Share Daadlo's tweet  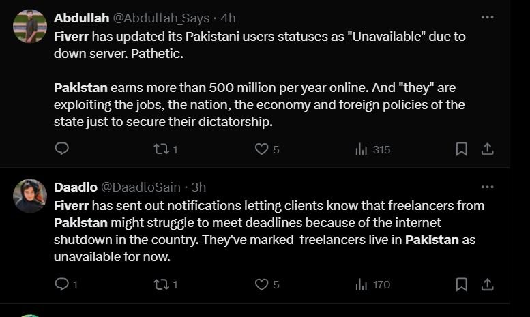point(487,284)
